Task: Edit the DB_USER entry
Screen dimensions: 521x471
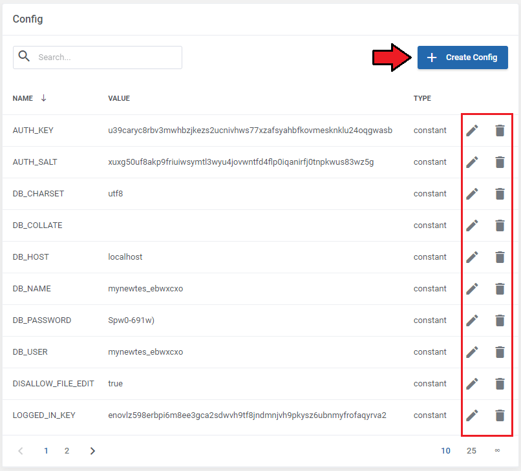Action: click(472, 352)
